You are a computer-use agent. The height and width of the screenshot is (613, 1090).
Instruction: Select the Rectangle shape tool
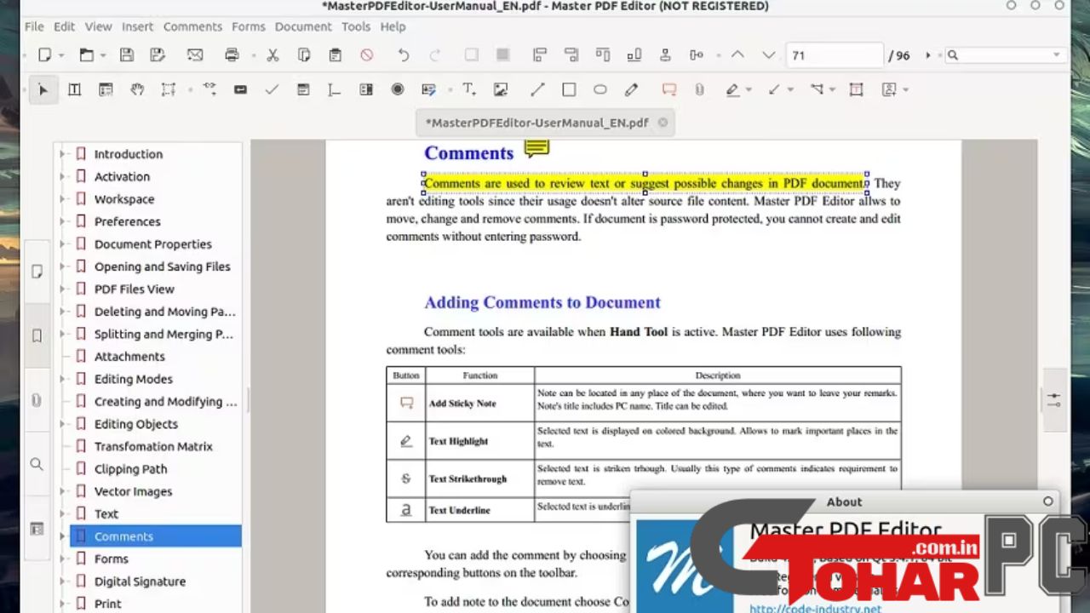pyautogui.click(x=569, y=89)
